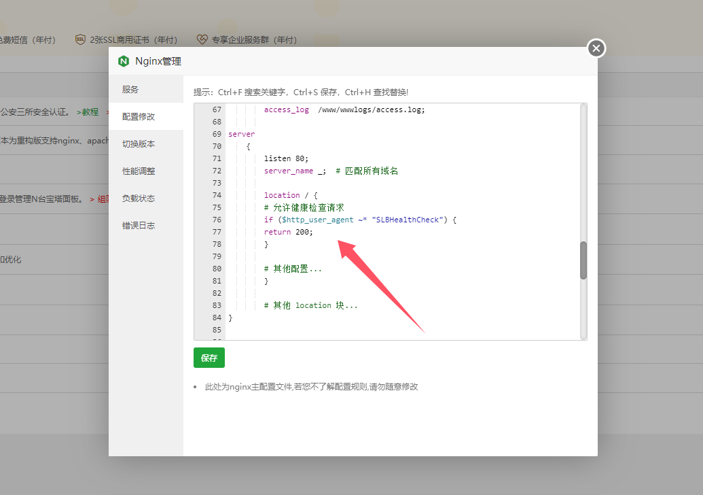Image resolution: width=703 pixels, height=495 pixels.
Task: Click the '# 其他 location 块...' comment line
Action: coord(310,305)
